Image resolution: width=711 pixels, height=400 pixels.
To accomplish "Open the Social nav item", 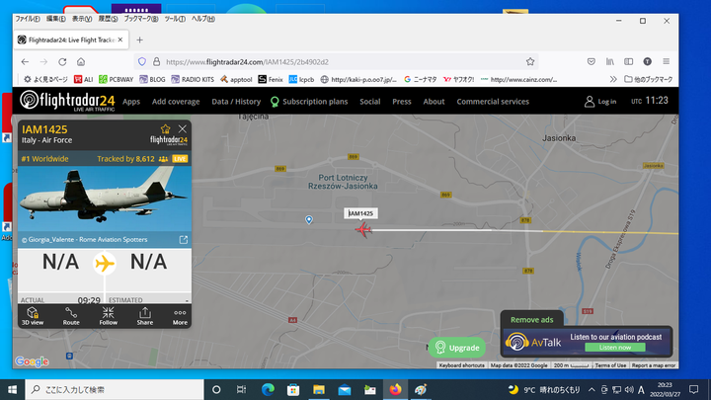I will 370,102.
